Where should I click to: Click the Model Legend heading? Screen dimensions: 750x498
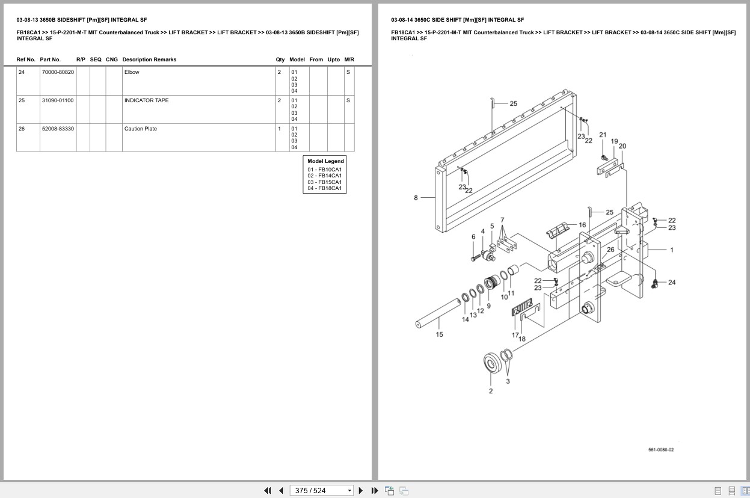click(325, 161)
